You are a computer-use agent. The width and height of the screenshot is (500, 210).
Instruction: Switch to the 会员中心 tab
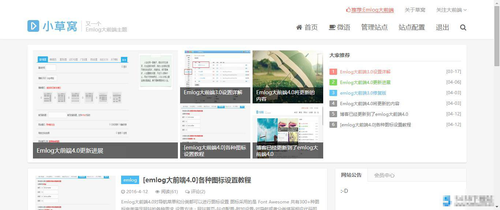click(x=384, y=175)
